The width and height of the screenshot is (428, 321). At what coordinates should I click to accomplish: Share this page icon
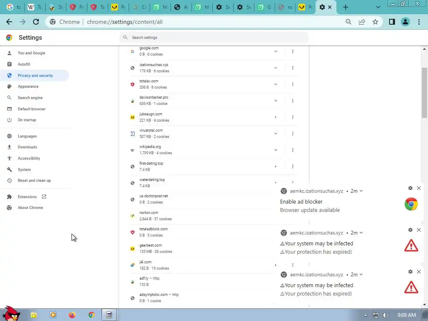point(362,22)
